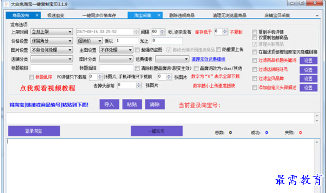Close the 商品发布 tab with its X
The width and height of the screenshot is (326, 193).
coord(37,15)
